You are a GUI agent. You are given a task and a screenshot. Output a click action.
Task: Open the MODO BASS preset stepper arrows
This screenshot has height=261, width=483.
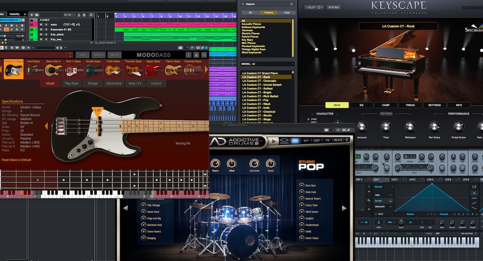(70, 55)
